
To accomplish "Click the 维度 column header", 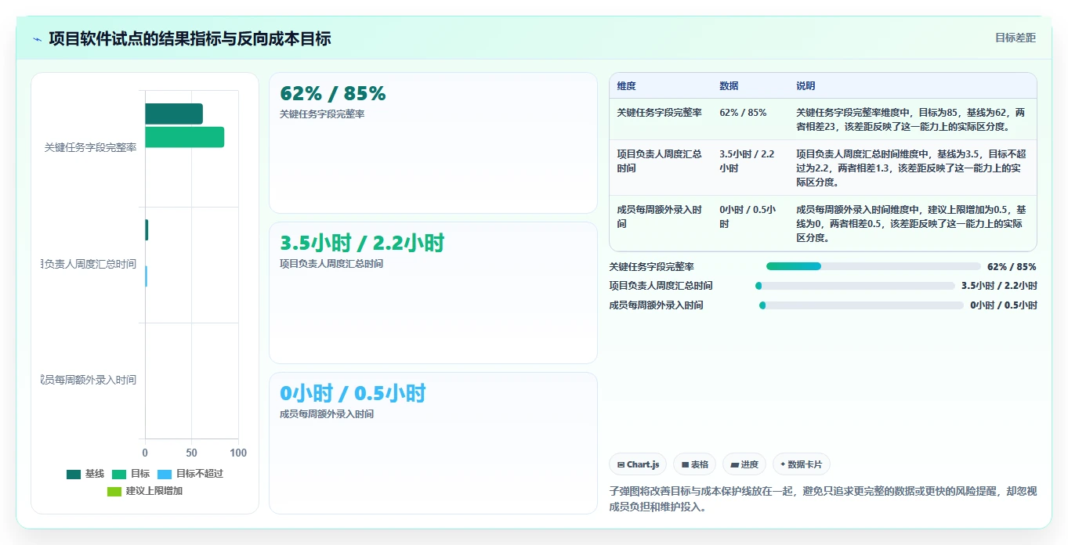I will point(626,85).
